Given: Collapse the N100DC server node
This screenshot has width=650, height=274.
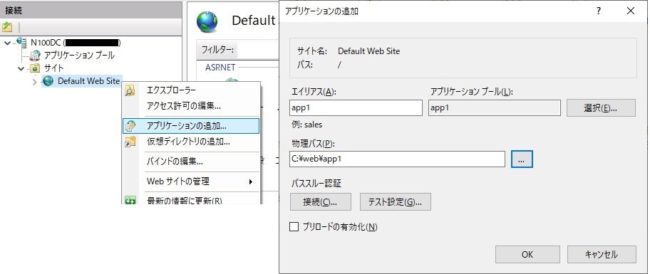Looking at the screenshot, I should pyautogui.click(x=7, y=42).
